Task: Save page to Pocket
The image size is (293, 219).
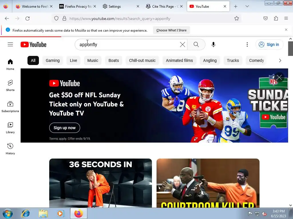Action: pyautogui.click(x=265, y=18)
